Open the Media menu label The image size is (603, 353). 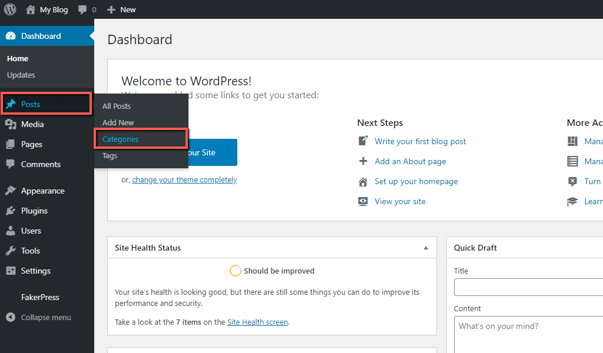[32, 124]
